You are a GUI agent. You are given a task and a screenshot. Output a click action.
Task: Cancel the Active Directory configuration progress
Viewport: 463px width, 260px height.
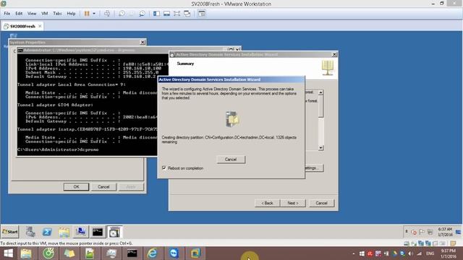click(231, 160)
